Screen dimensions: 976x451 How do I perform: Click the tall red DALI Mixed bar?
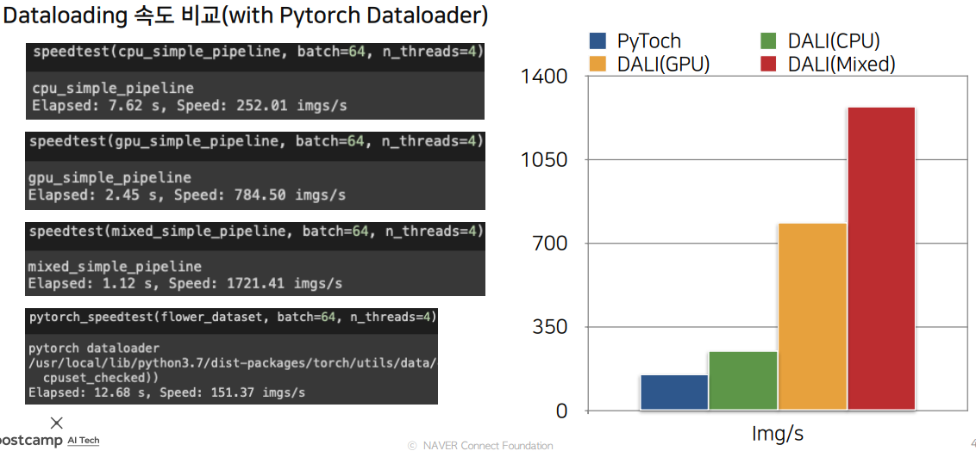point(881,258)
